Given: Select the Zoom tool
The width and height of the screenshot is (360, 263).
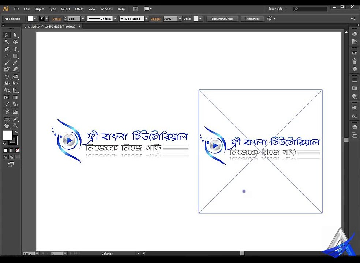Looking at the screenshot, I should pos(15,126).
